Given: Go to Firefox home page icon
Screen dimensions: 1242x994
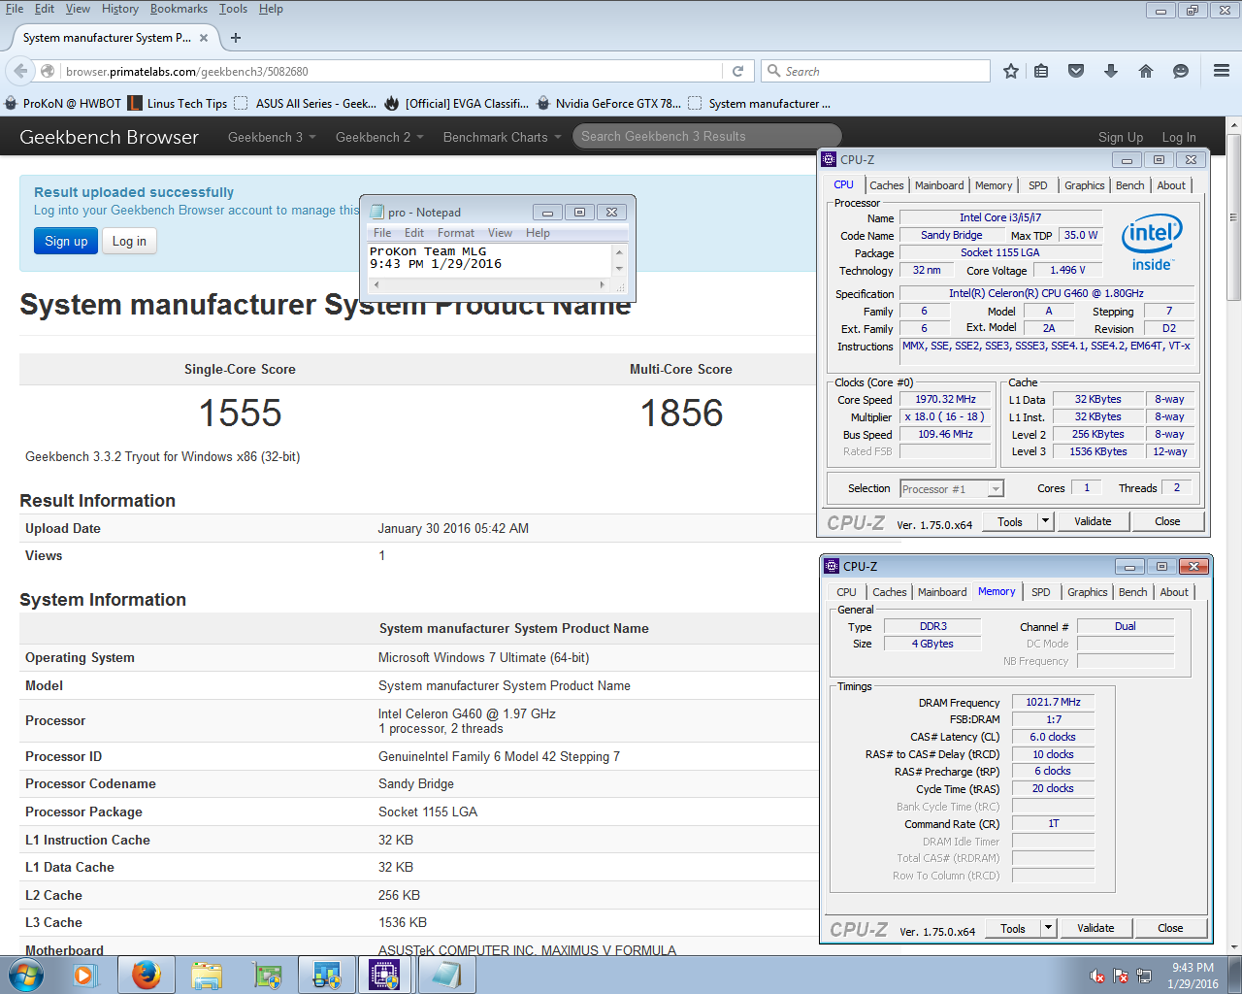Looking at the screenshot, I should [1146, 71].
